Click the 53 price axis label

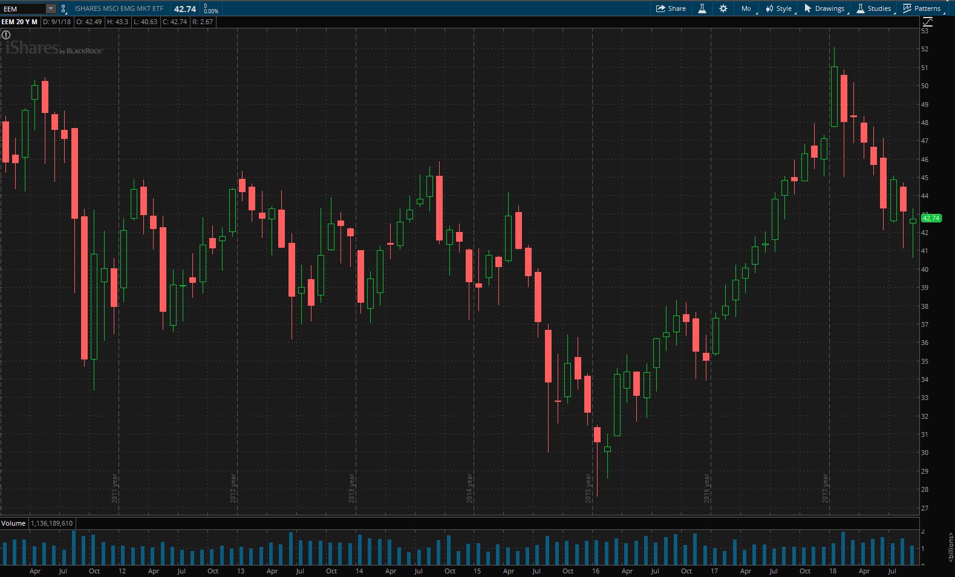(x=925, y=31)
